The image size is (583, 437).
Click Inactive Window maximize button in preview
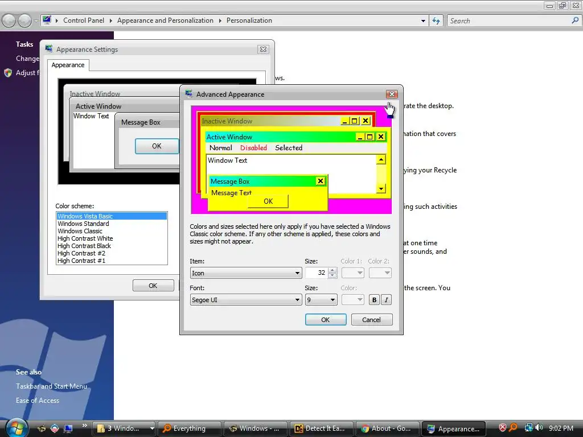pos(355,121)
